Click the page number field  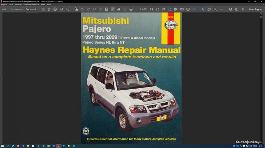pos(142,9)
